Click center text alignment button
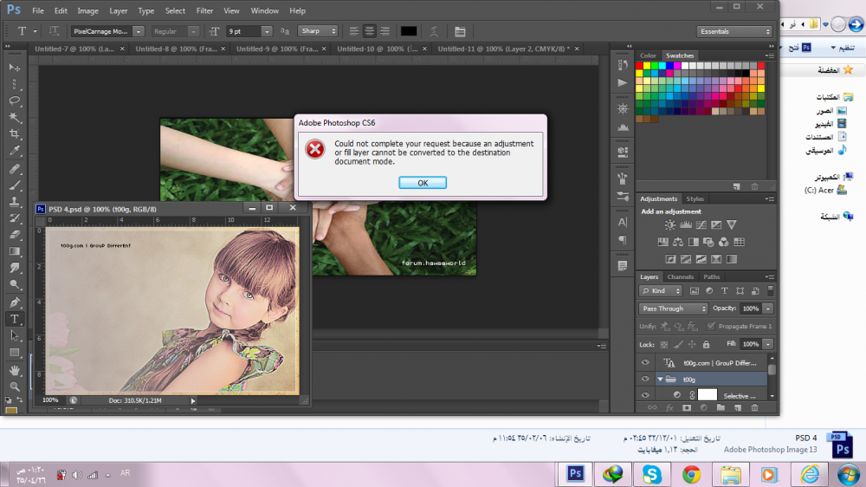Viewport: 866px width, 487px height. 369,31
